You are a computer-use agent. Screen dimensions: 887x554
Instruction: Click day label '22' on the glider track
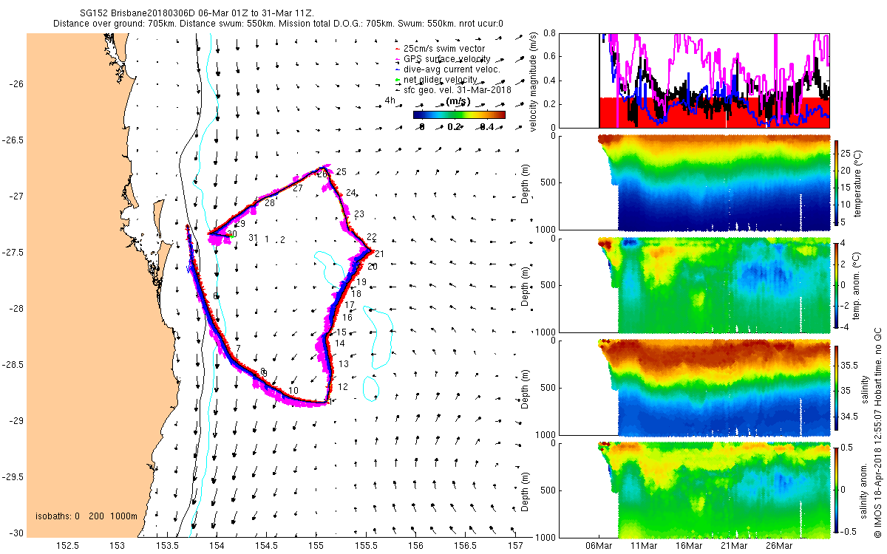[372, 237]
